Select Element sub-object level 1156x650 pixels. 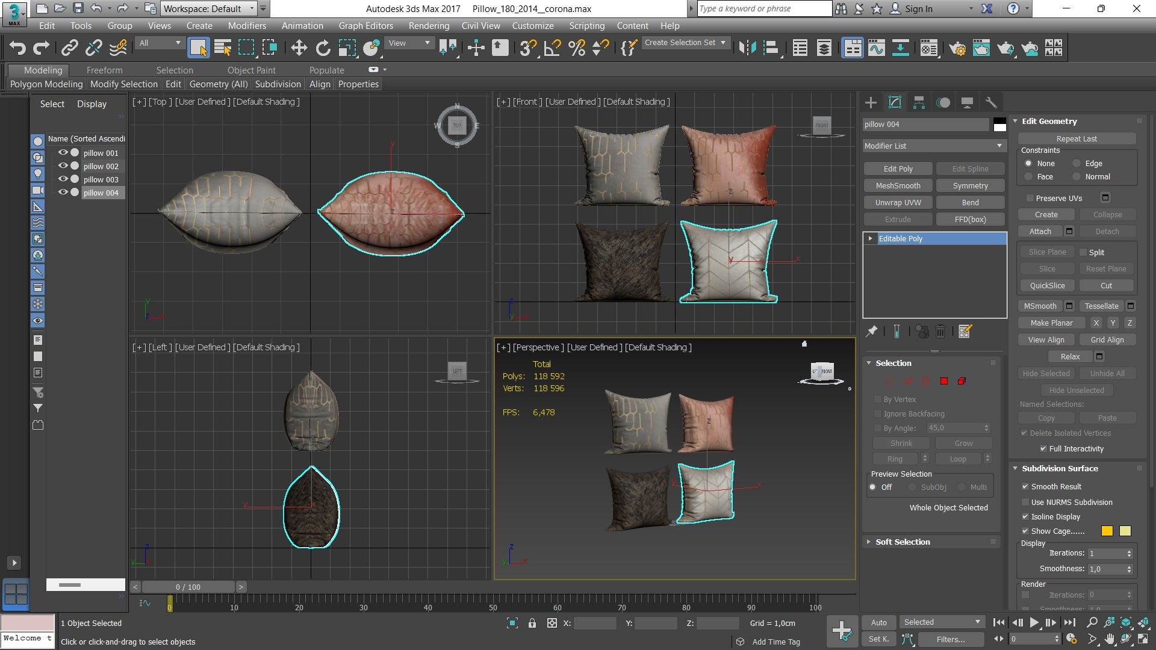pos(962,381)
